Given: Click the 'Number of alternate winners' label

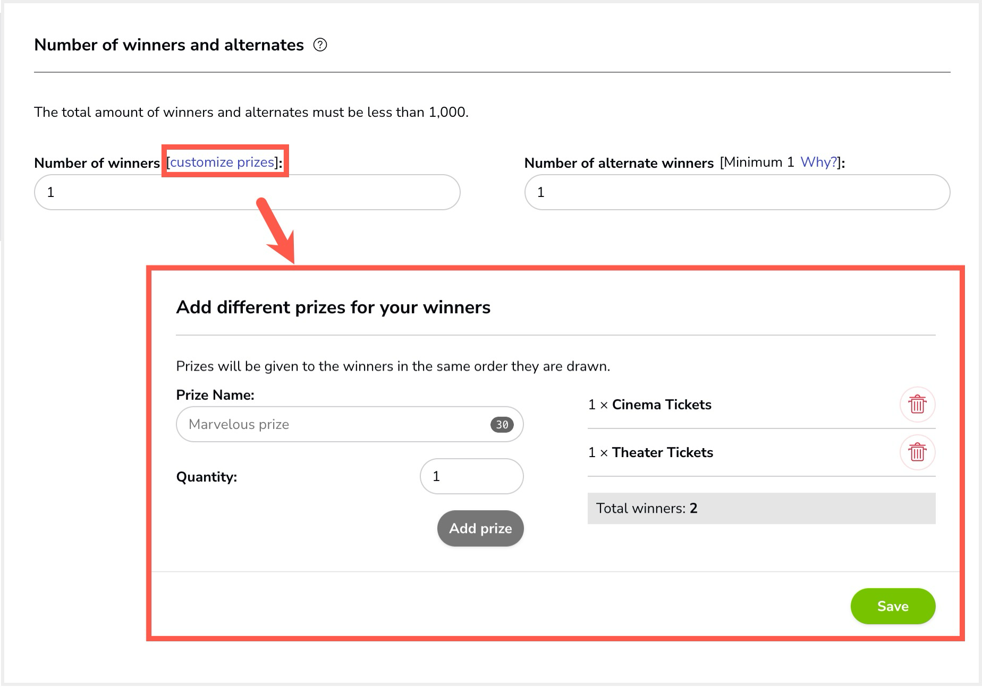Looking at the screenshot, I should pyautogui.click(x=619, y=163).
